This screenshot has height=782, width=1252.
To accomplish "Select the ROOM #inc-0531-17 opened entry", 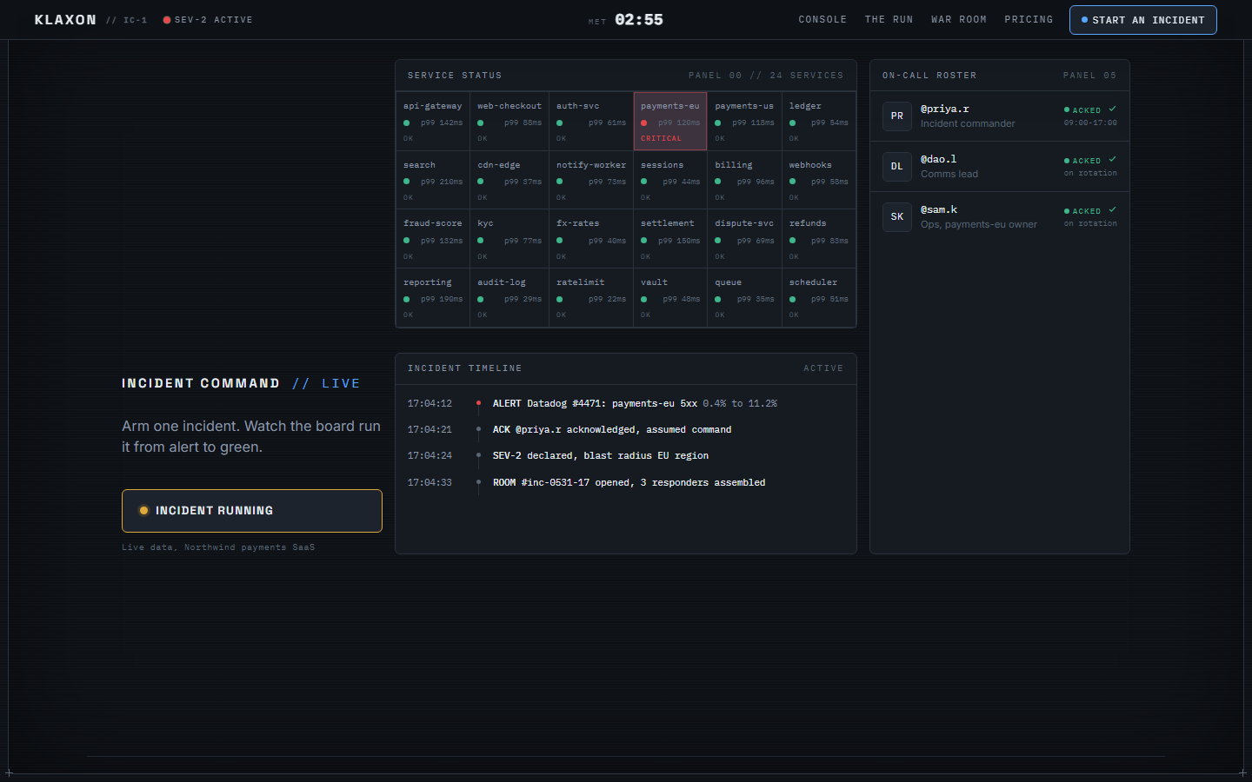I will pos(625,482).
